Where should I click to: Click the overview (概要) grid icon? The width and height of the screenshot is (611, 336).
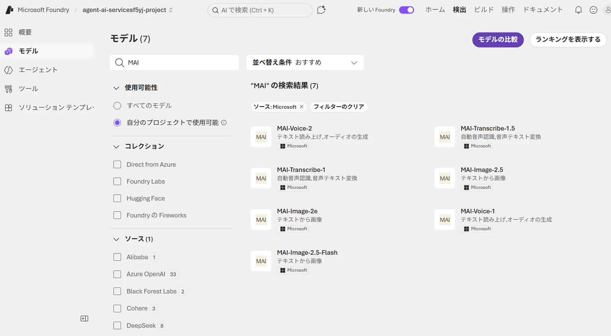pos(9,32)
